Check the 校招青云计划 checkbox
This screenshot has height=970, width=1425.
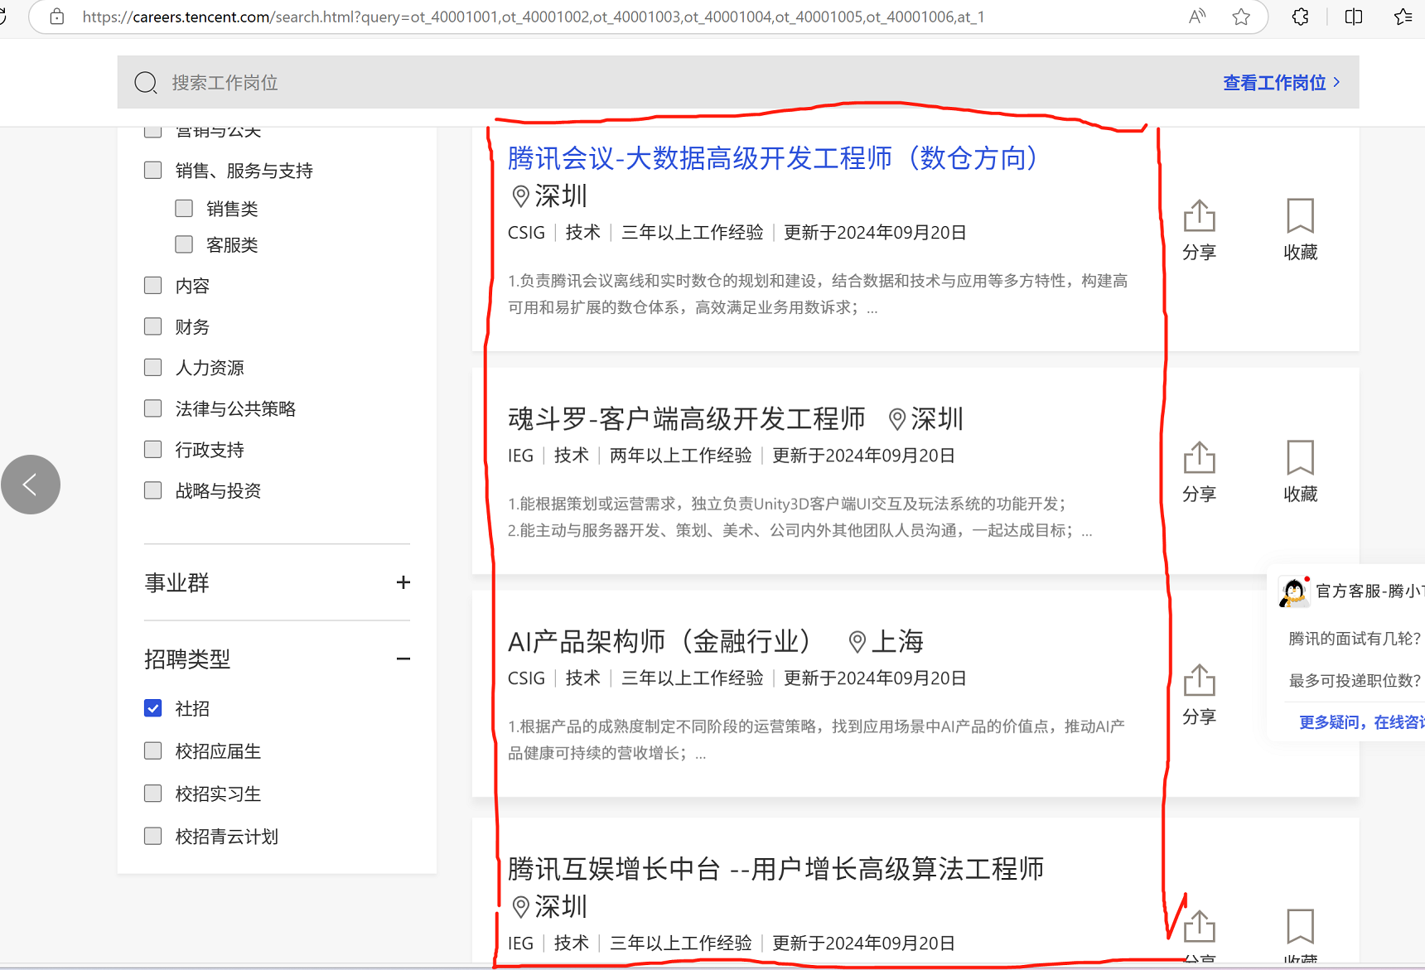153,836
